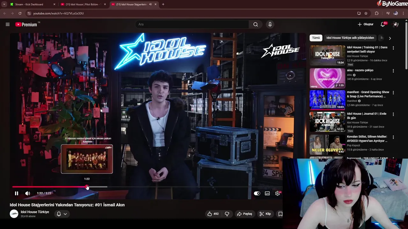Toggle subtitles/closed captions button

[x=267, y=193]
